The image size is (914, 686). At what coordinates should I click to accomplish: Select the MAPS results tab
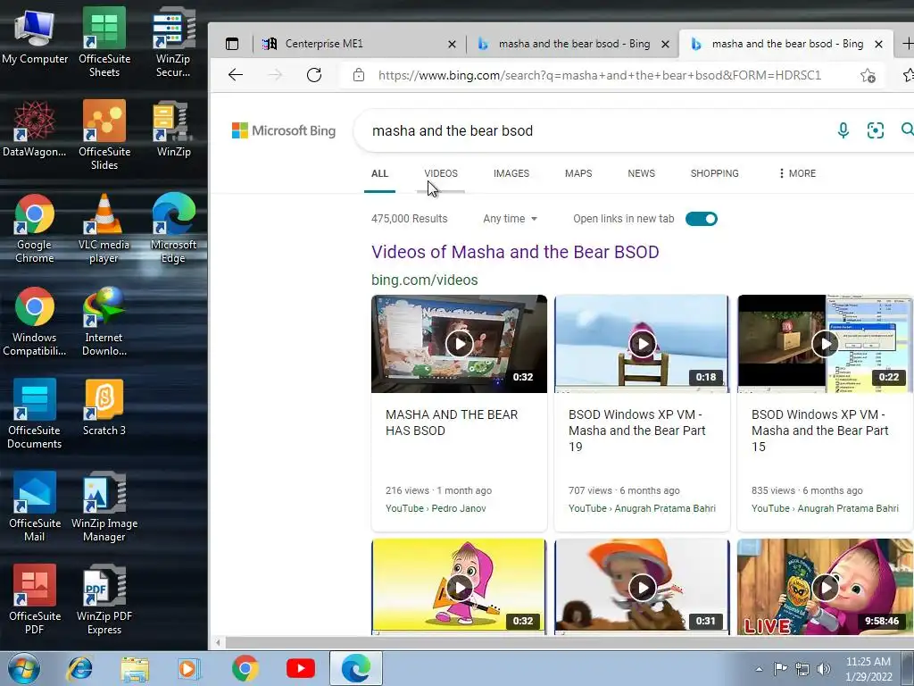(578, 173)
